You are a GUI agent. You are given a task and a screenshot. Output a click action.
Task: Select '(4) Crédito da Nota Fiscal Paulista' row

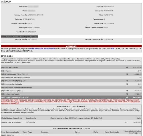click(x=71, y=78)
